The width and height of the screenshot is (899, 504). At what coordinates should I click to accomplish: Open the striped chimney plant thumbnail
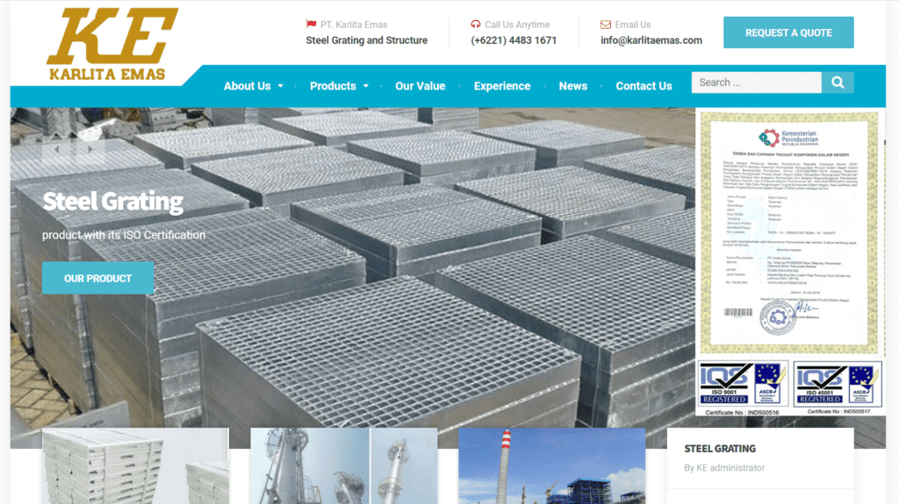pos(551,465)
